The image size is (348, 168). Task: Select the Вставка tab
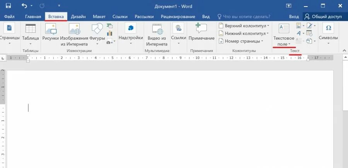(x=56, y=17)
